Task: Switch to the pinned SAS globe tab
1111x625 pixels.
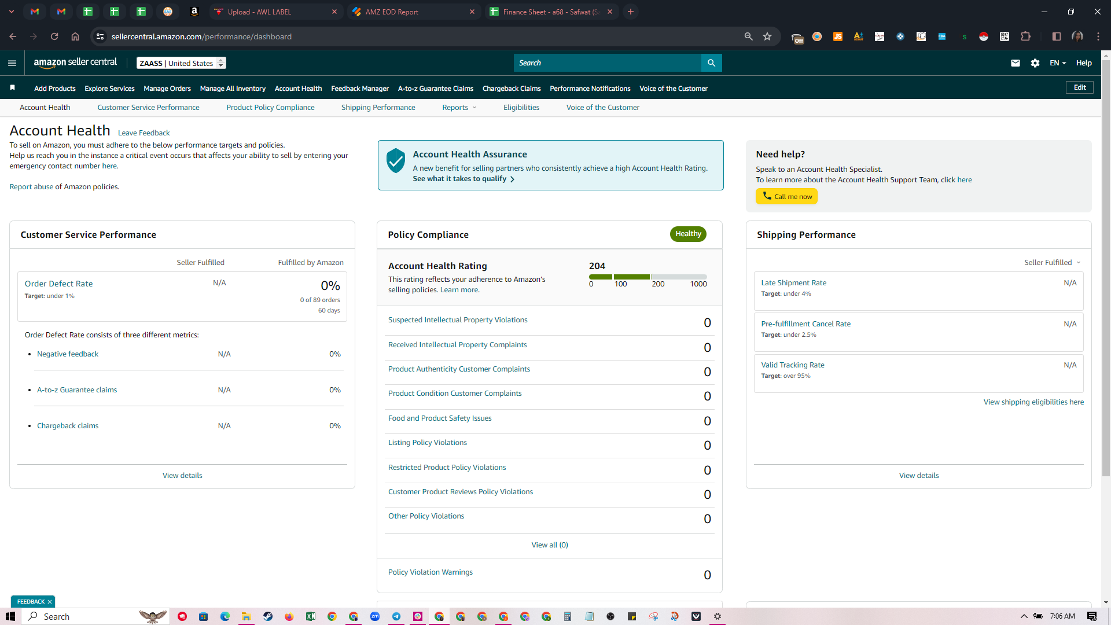Action: (168, 12)
